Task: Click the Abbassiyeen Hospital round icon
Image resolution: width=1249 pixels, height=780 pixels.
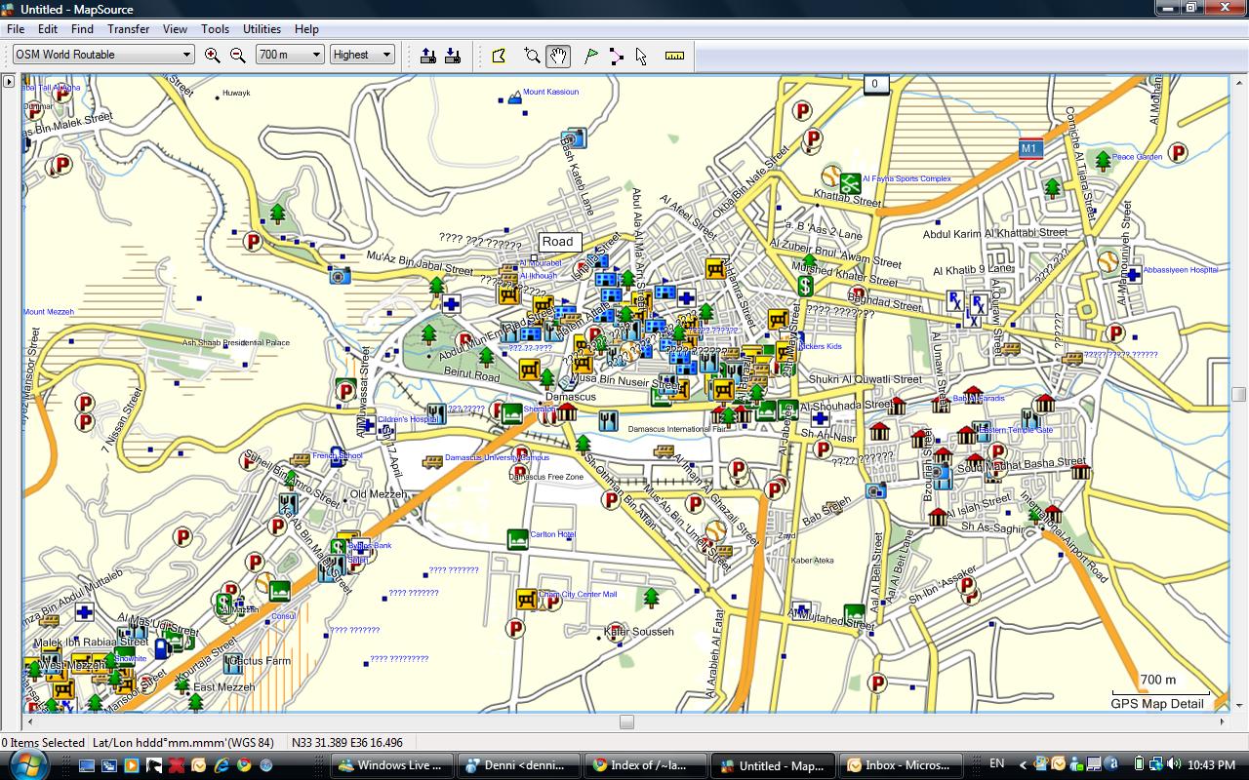Action: (x=1108, y=261)
